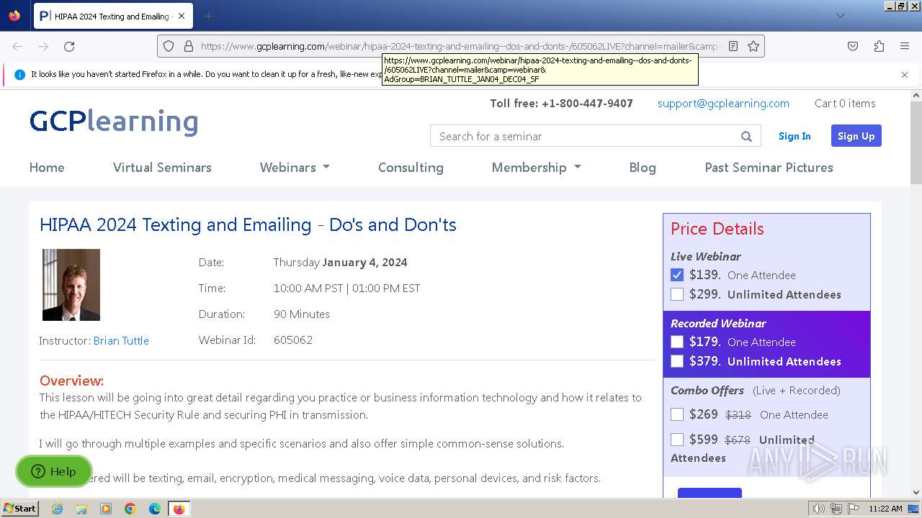The image size is (922, 518).
Task: Click the network tray icon
Action: click(836, 509)
